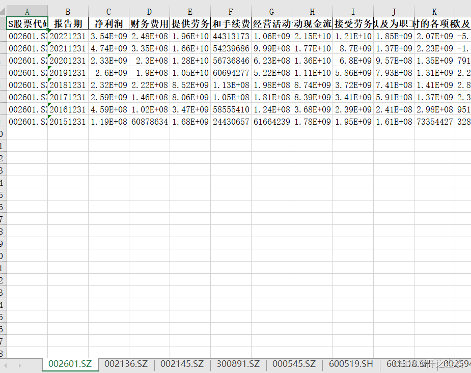471x373 pixels.
Task: Select the cell with value 44313173
Action: (x=231, y=36)
